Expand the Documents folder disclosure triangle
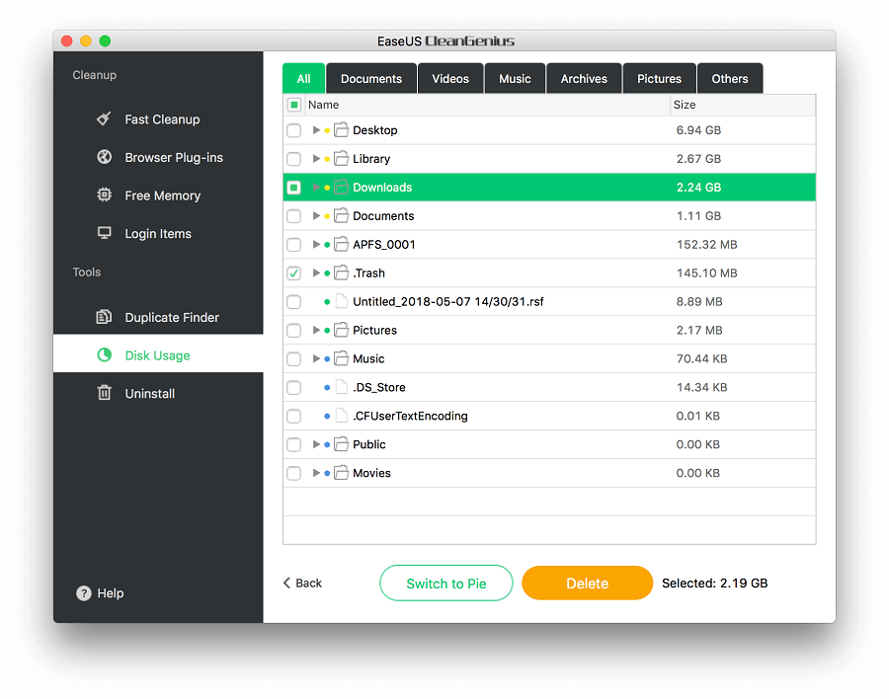Screen dimensions: 889x699 coord(316,216)
